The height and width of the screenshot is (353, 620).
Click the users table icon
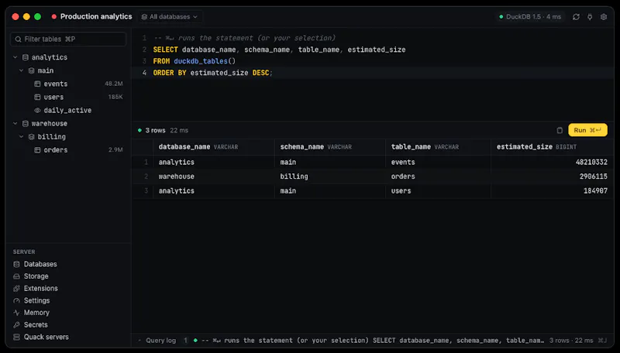37,97
